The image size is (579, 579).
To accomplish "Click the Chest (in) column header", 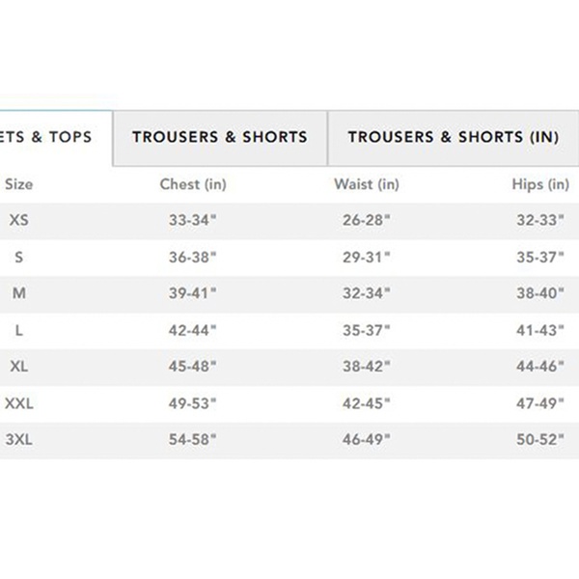I will tap(193, 184).
